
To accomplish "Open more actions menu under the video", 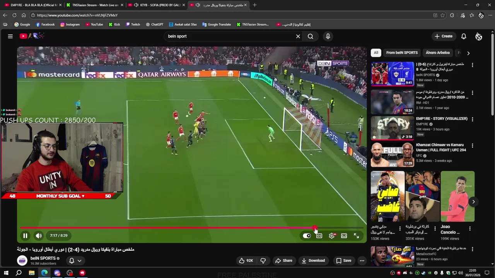I will (362, 261).
